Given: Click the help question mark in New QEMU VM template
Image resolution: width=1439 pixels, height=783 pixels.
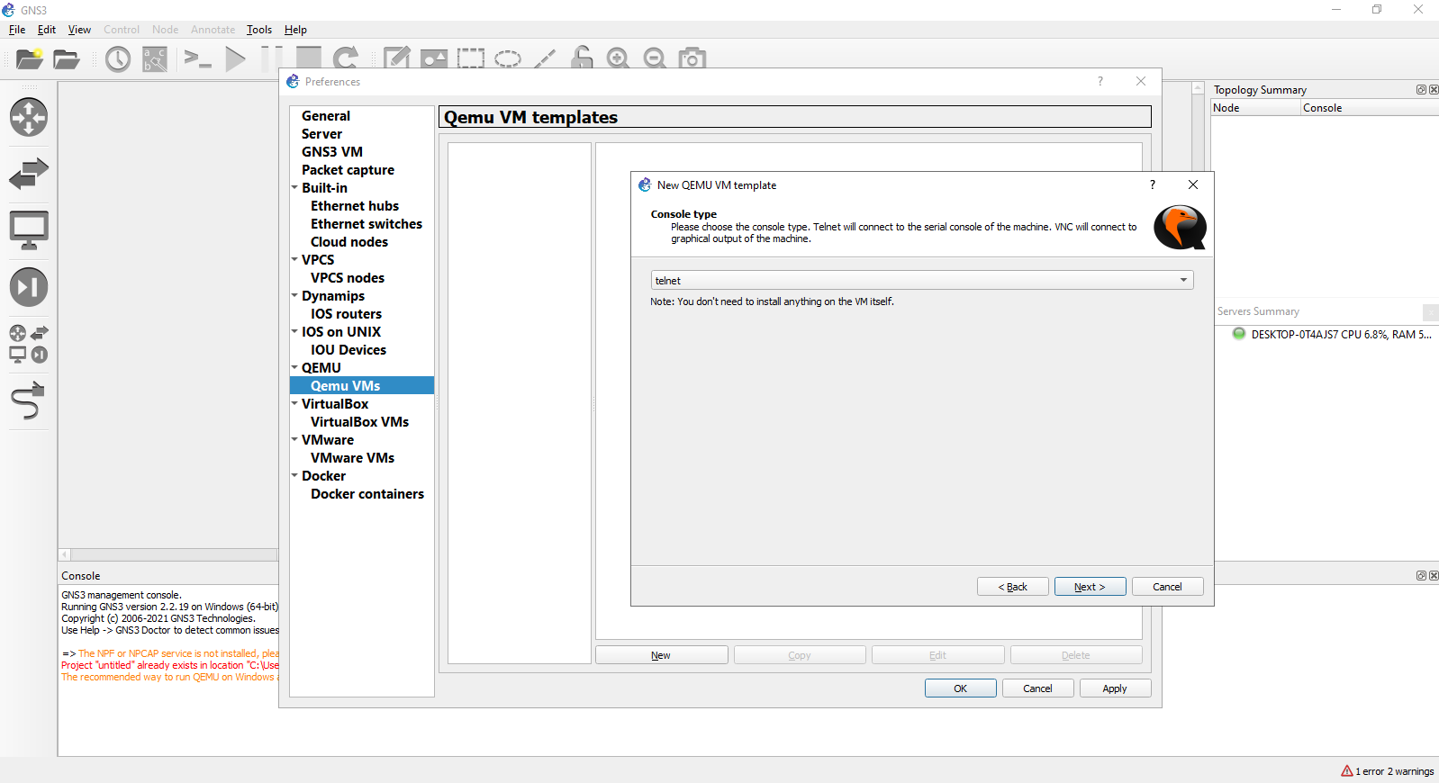Looking at the screenshot, I should [1152, 184].
